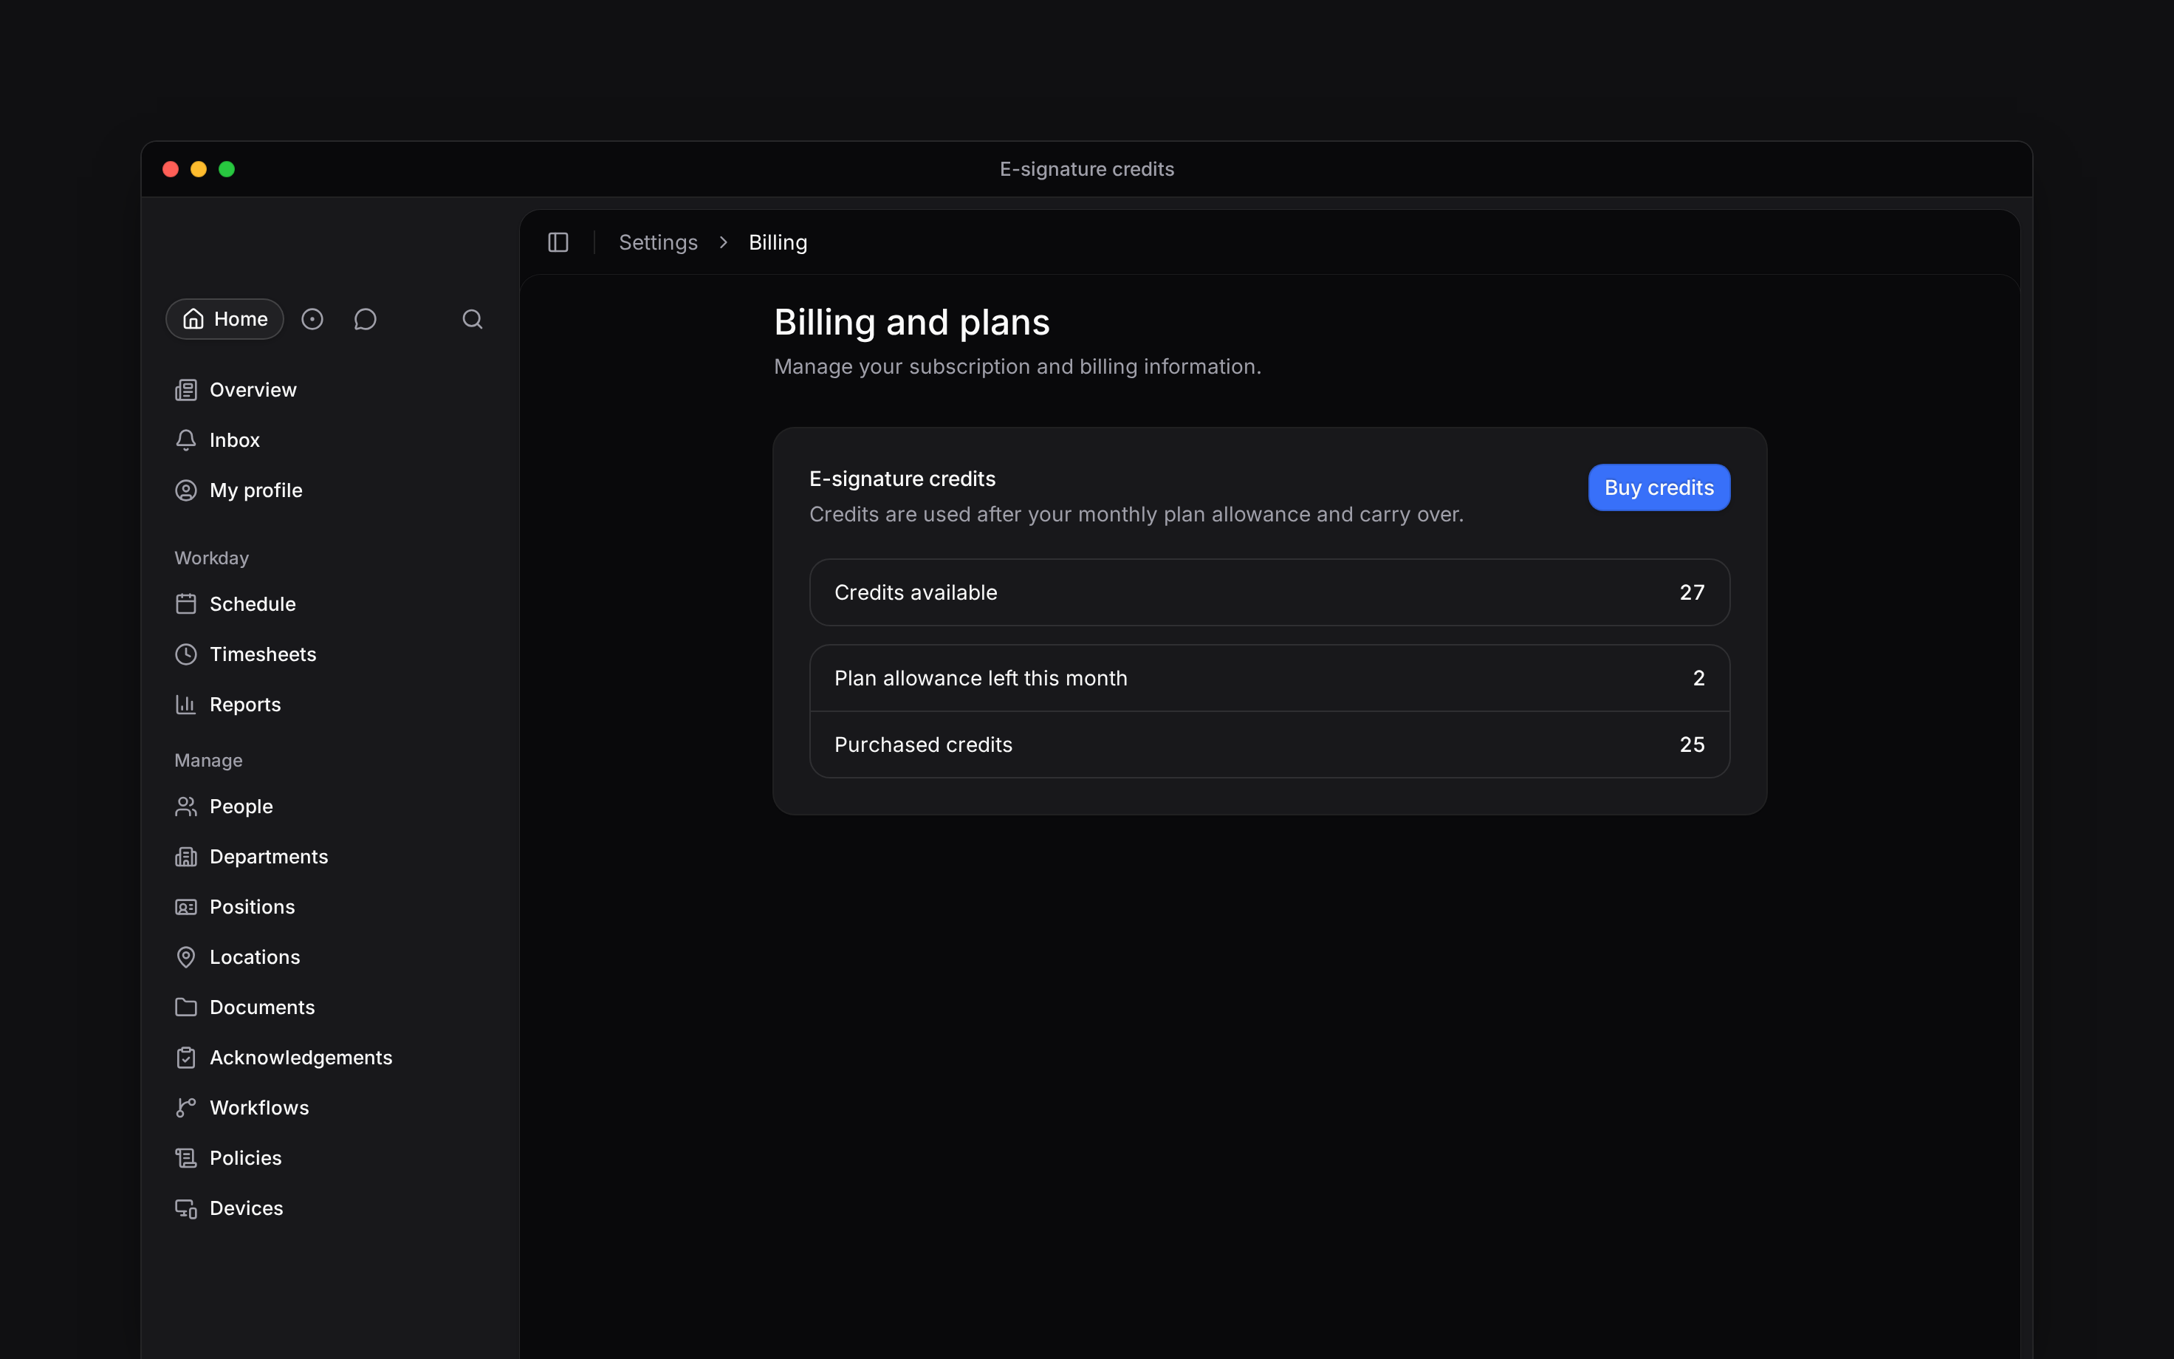Screen dimensions: 2174x1359
Task: Go to Inbox in the sidebar
Action: [x=235, y=440]
